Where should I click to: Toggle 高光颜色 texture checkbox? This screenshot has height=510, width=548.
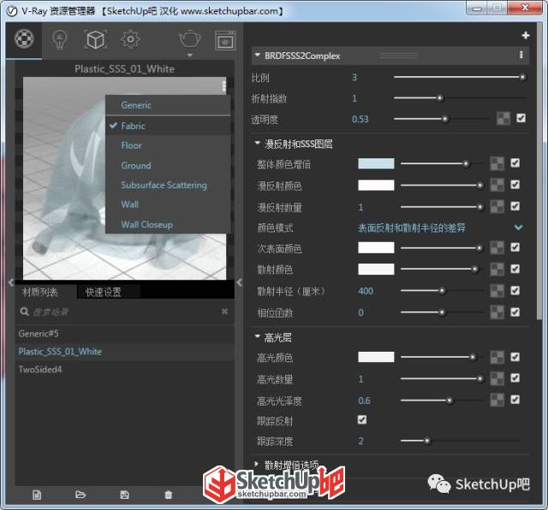click(515, 357)
